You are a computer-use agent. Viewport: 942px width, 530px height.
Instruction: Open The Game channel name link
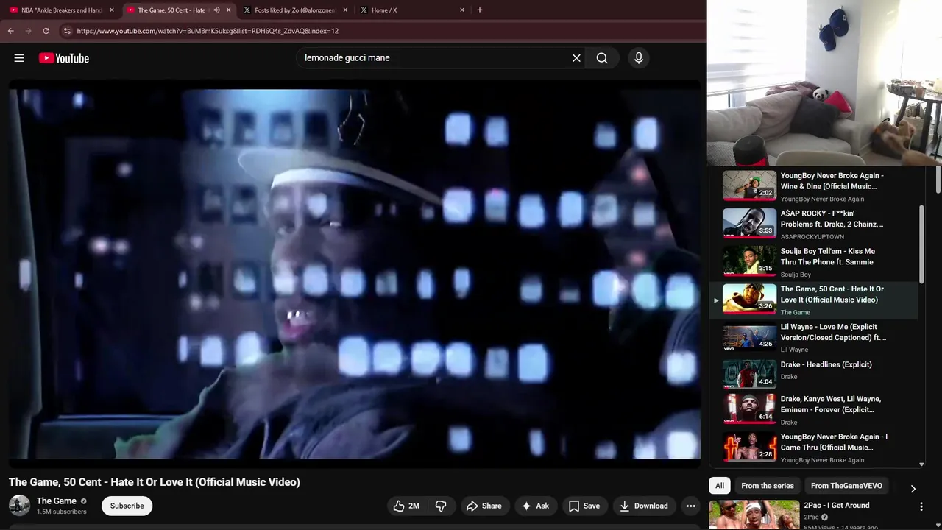point(57,501)
